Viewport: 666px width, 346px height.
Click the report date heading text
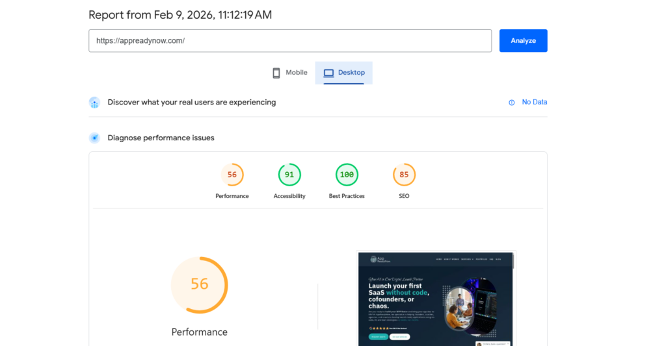point(180,15)
